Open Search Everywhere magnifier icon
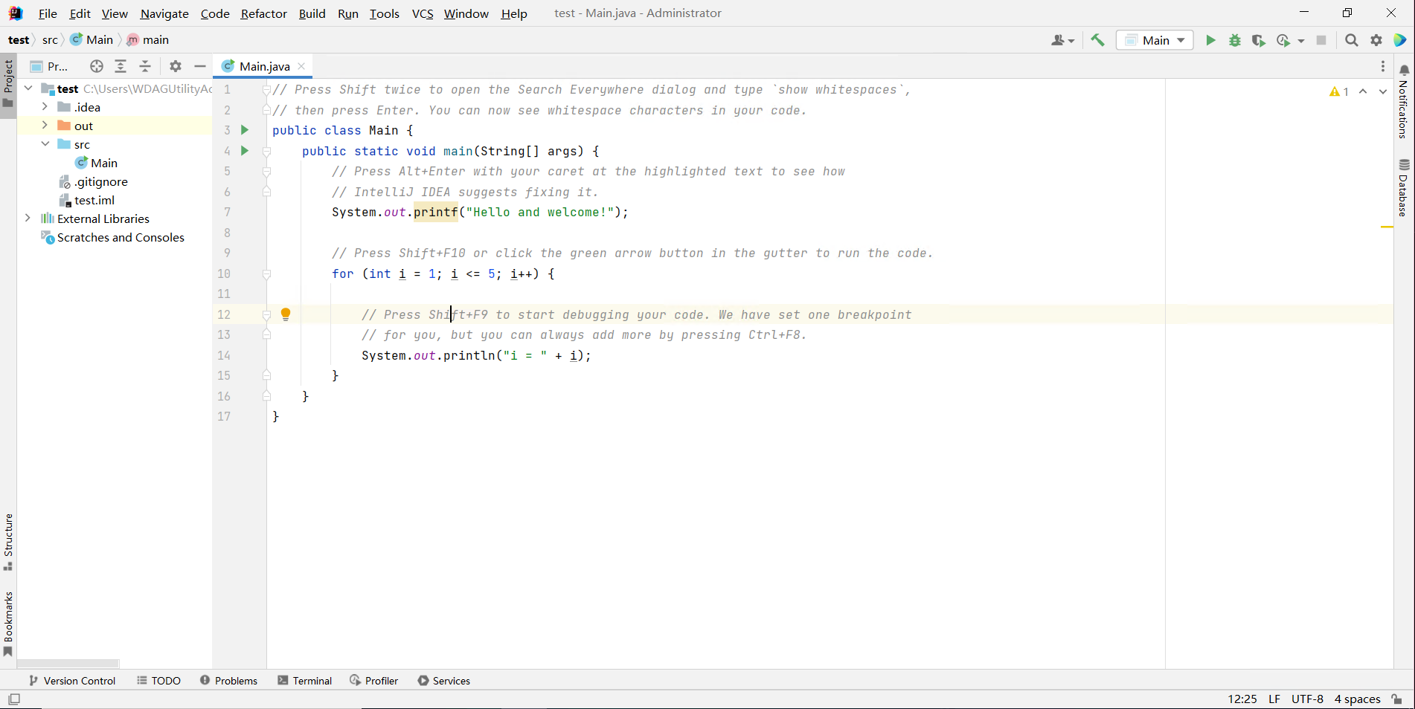1415x709 pixels. 1352,40
